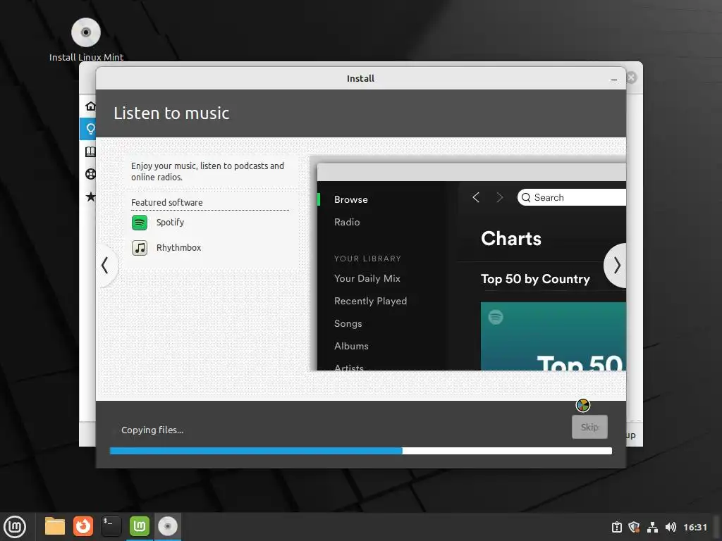Click the Spotify icon under Featured software
The image size is (722, 541).
(x=140, y=223)
